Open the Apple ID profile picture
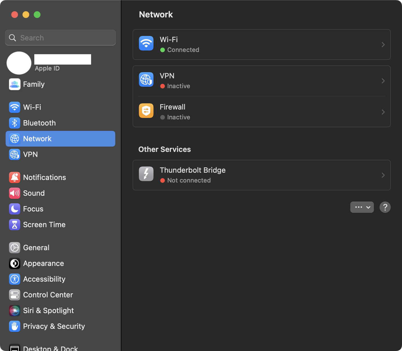This screenshot has width=402, height=351. 19,63
